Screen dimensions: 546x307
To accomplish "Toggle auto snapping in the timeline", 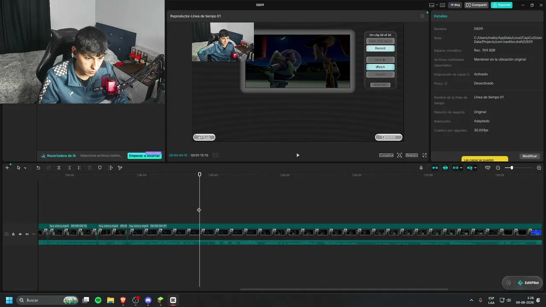I will click(x=445, y=168).
